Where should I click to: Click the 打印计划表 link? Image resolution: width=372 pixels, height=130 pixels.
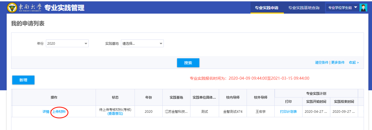tap(288, 112)
